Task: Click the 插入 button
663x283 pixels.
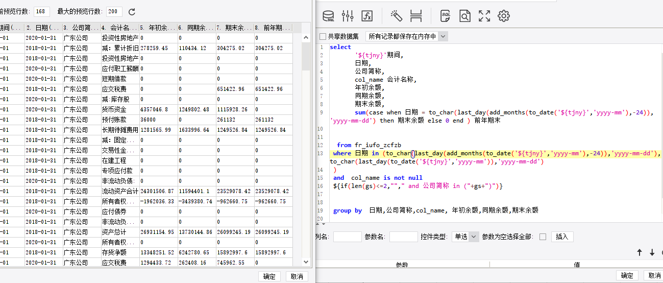Action: click(562, 237)
